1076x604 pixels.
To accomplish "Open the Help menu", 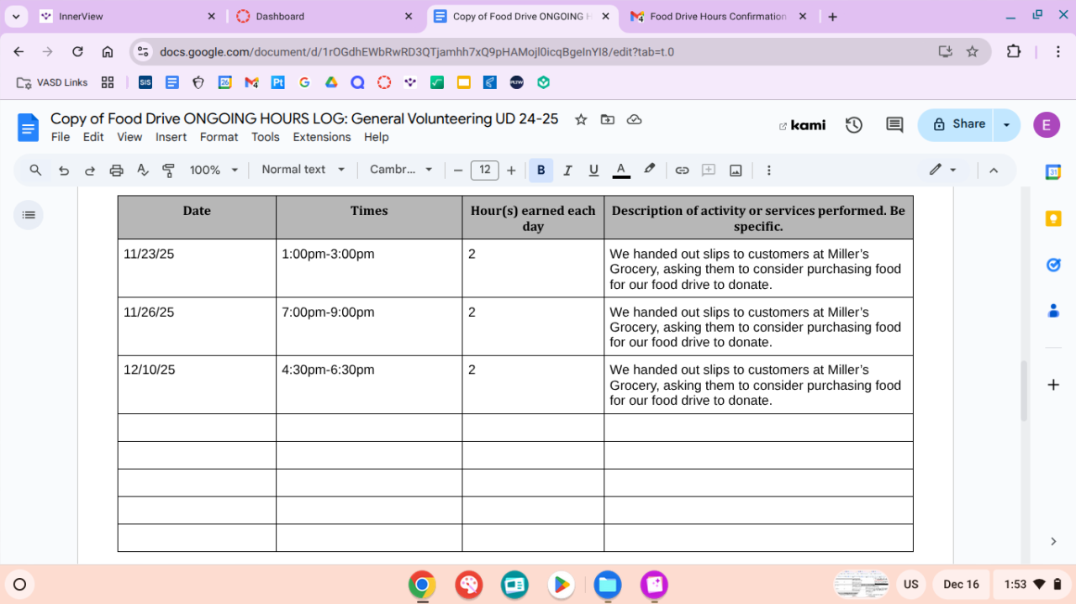I will pos(376,137).
